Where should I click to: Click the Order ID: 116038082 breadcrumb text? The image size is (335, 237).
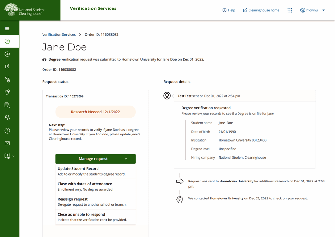click(102, 35)
